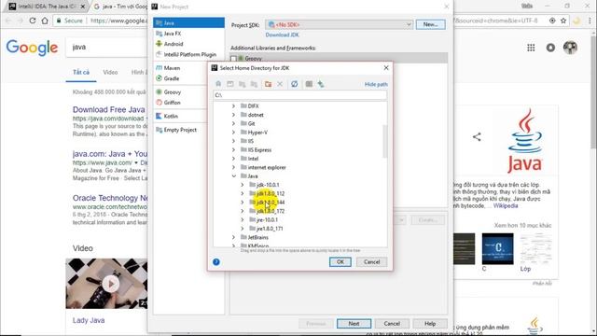Open Google apps grid icon
Image resolution: width=597 pixels, height=336 pixels.
pos(531,48)
